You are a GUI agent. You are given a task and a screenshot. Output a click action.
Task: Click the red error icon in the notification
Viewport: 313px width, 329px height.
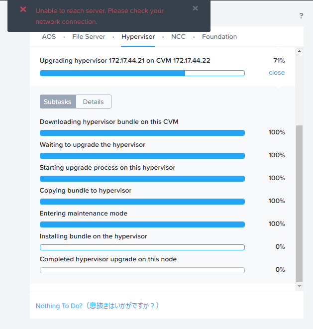pos(23,9)
